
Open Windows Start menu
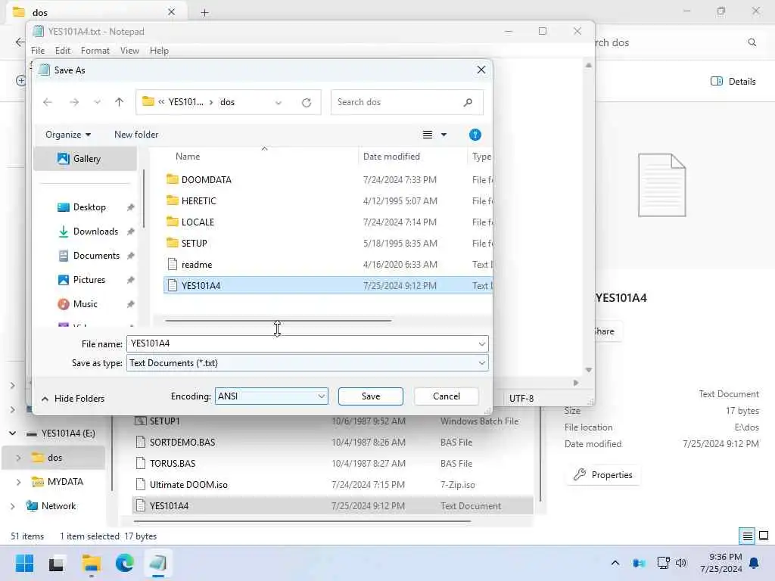click(24, 563)
